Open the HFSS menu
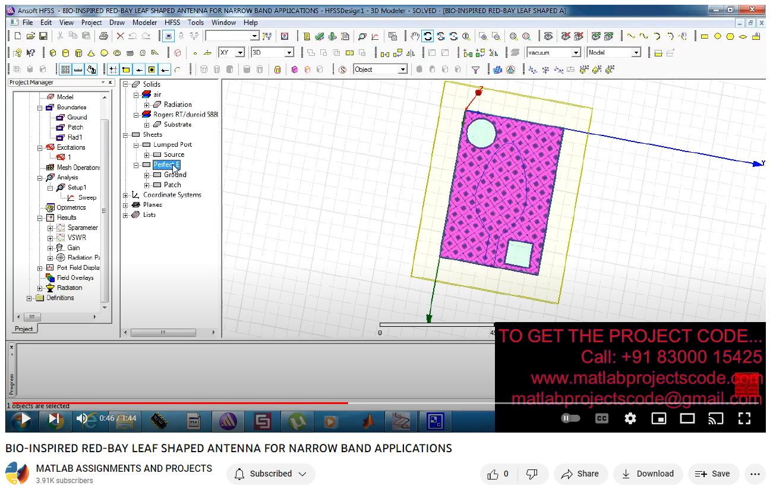Screen dimensions: 773x492 point(172,23)
